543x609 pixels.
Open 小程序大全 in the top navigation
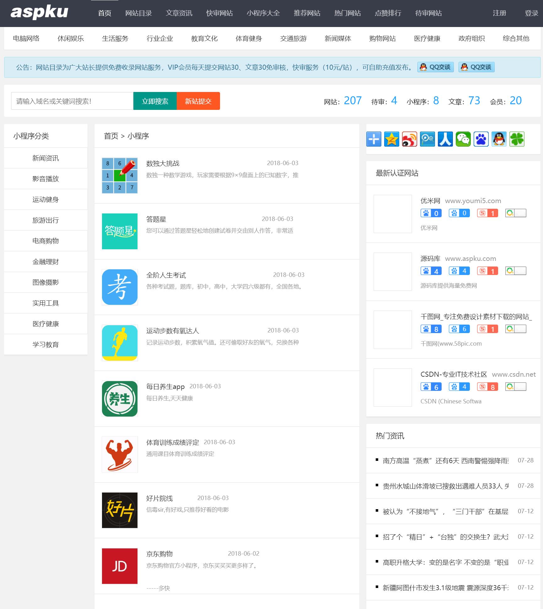(x=263, y=13)
